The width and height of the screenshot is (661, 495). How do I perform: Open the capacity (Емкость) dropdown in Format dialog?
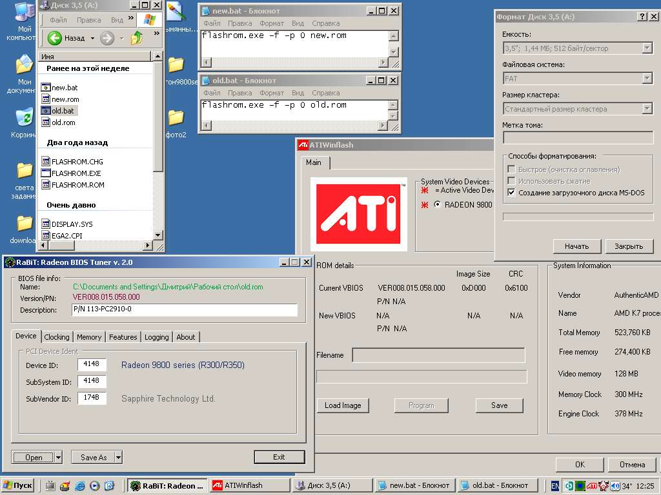click(647, 48)
